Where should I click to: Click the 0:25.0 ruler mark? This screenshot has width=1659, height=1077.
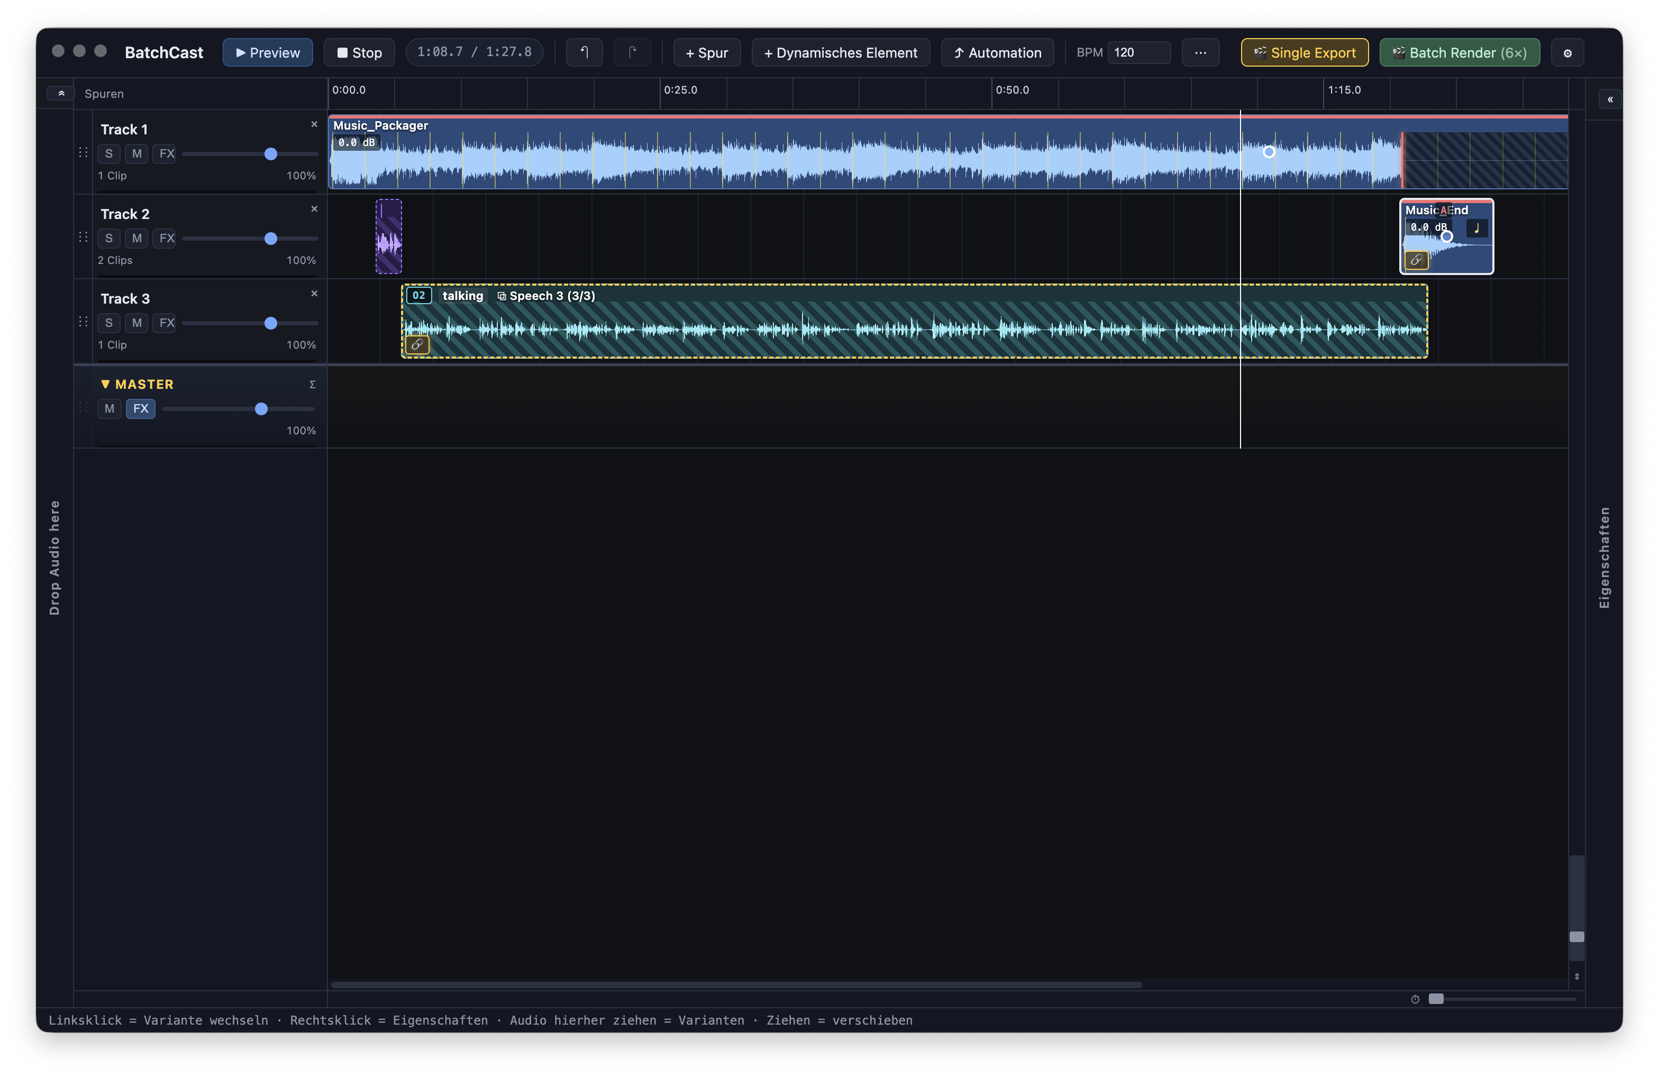[680, 90]
